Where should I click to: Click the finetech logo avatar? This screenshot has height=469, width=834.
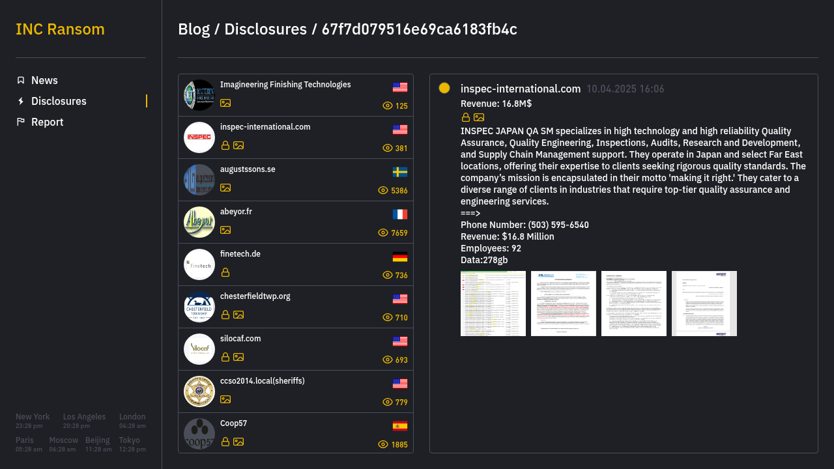point(199,264)
